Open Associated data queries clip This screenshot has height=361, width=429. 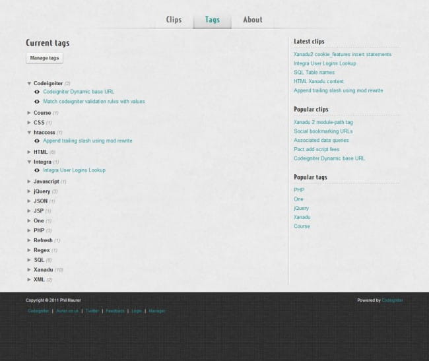click(x=321, y=141)
